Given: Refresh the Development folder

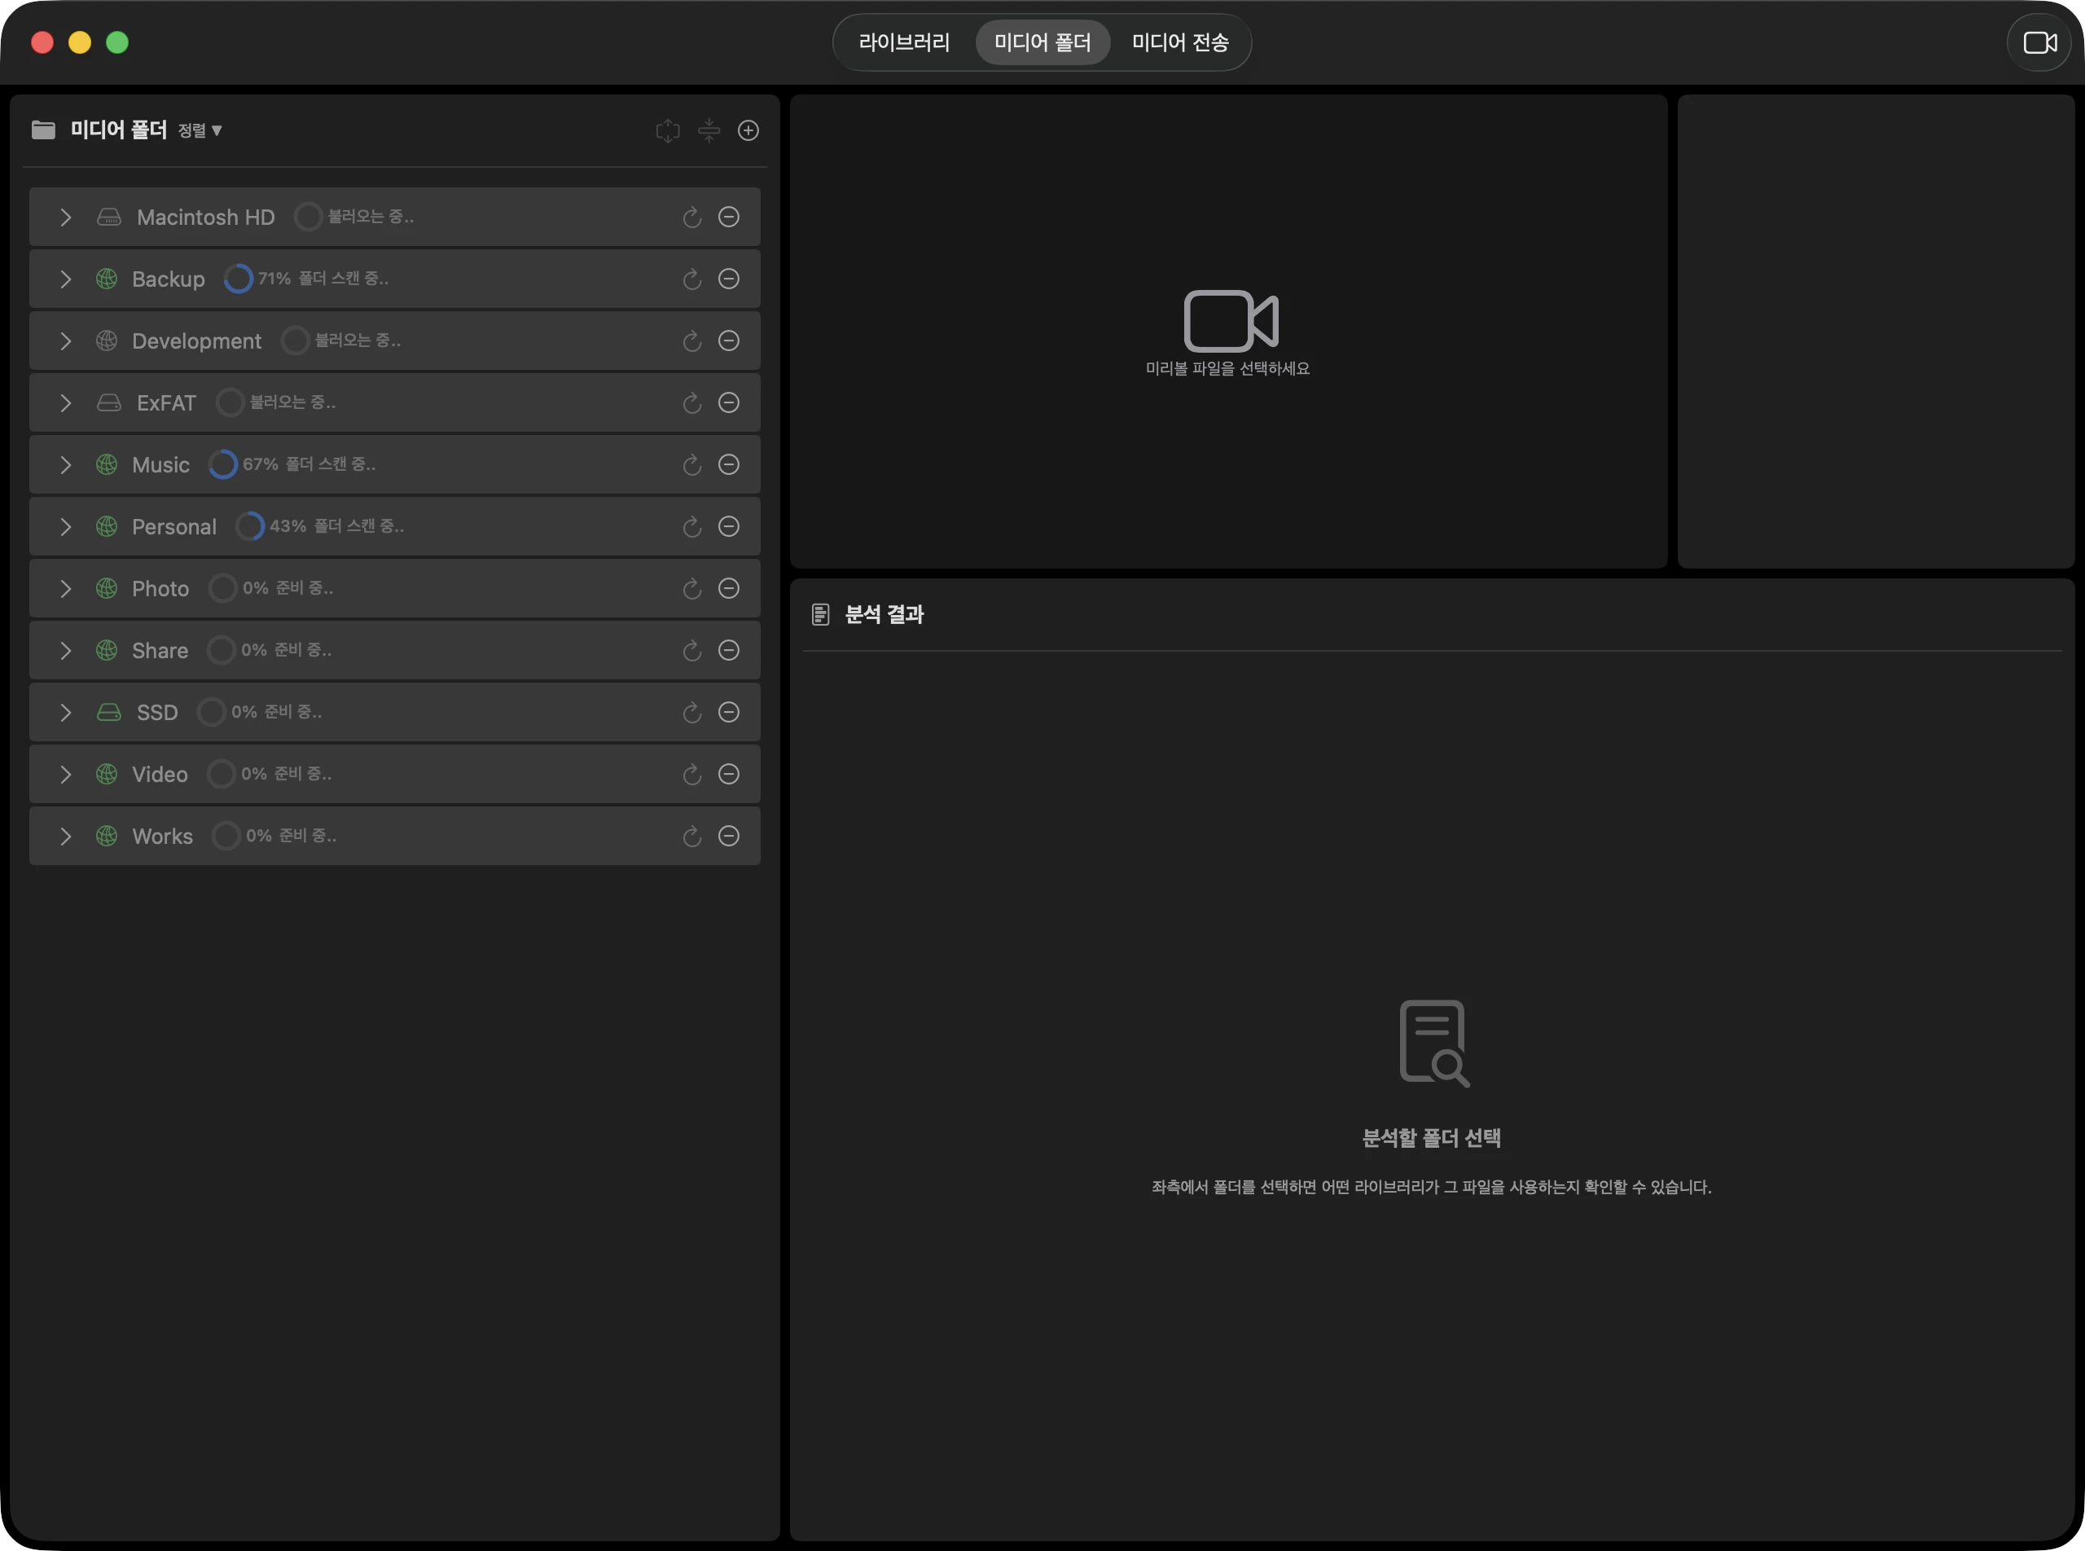Looking at the screenshot, I should pos(691,341).
